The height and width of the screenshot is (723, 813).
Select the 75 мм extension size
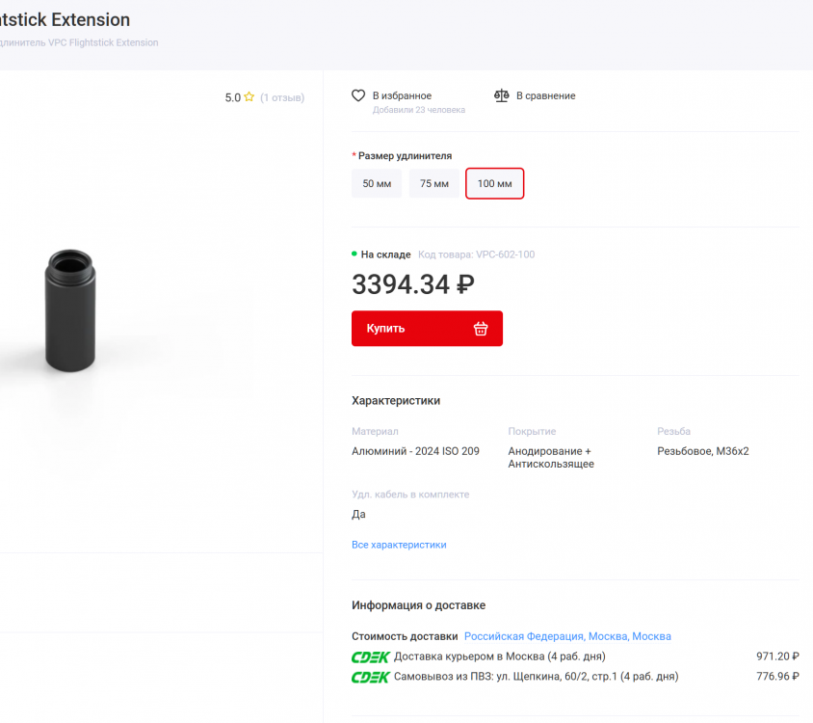434,183
